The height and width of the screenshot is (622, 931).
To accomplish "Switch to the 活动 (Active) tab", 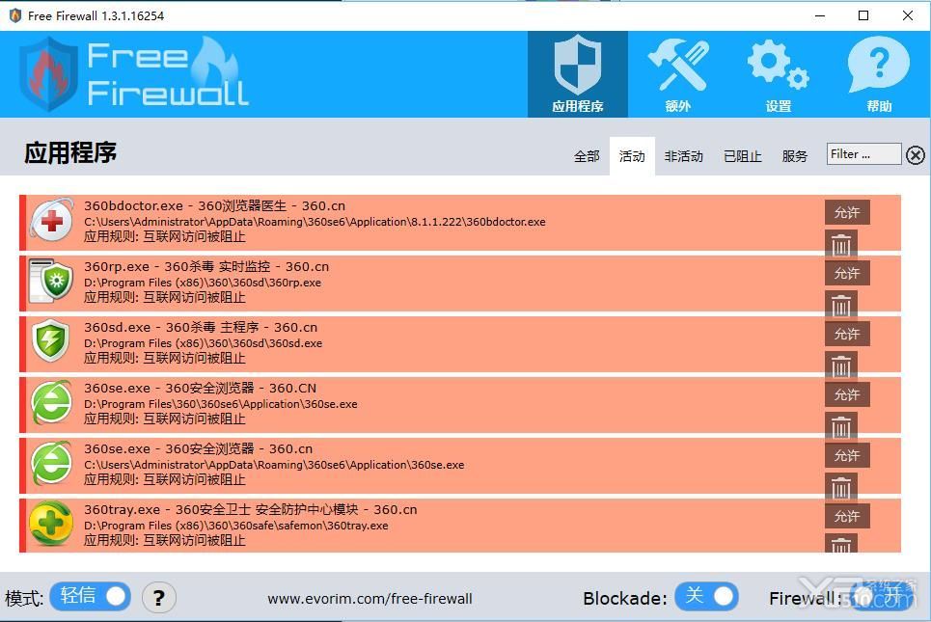I will pyautogui.click(x=632, y=156).
